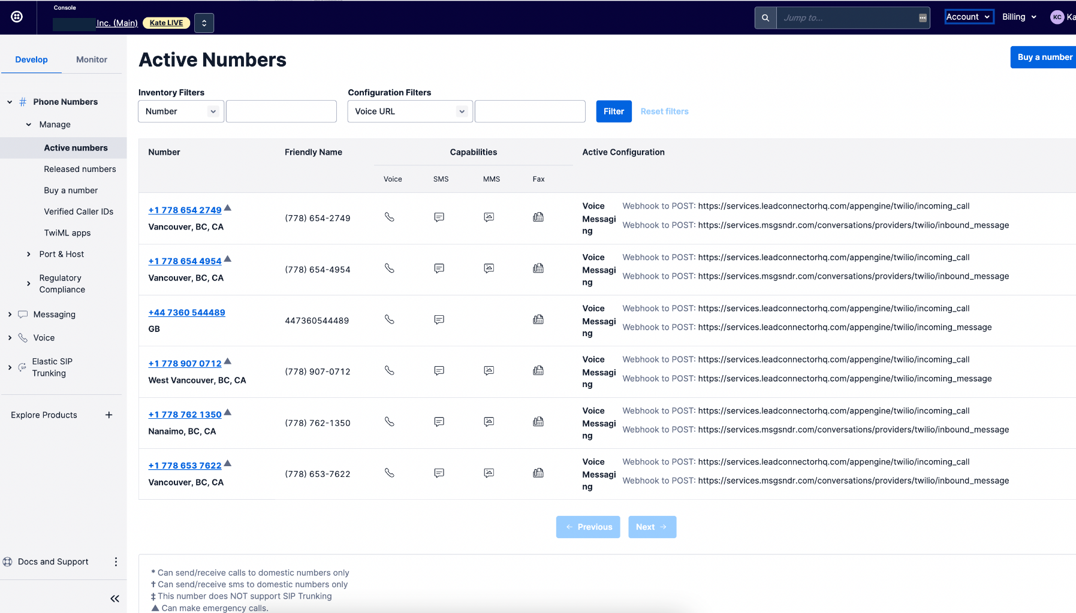
Task: Click the blue Filter button
Action: point(614,111)
